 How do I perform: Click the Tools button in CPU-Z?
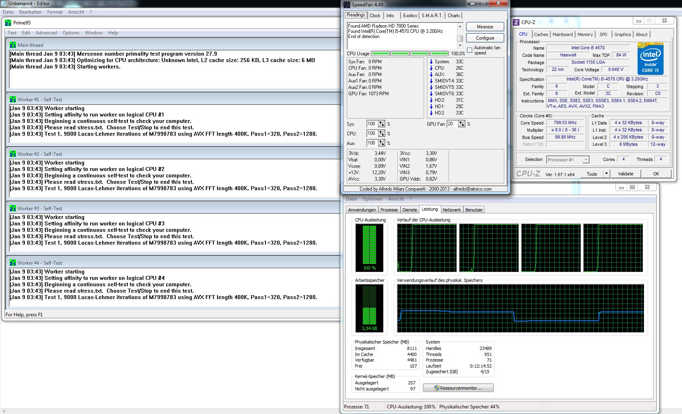point(592,174)
